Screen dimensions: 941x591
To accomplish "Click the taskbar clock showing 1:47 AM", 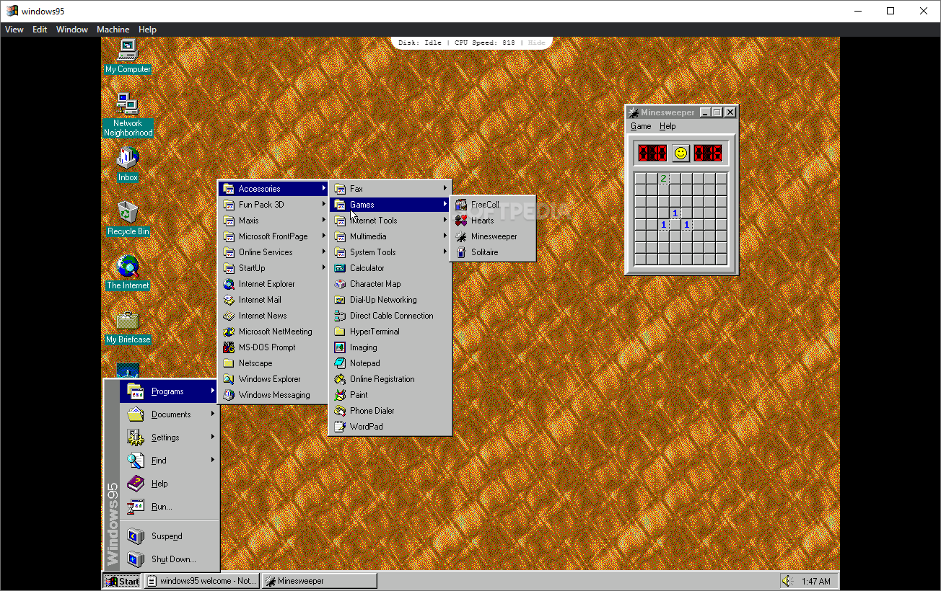I will tap(815, 581).
